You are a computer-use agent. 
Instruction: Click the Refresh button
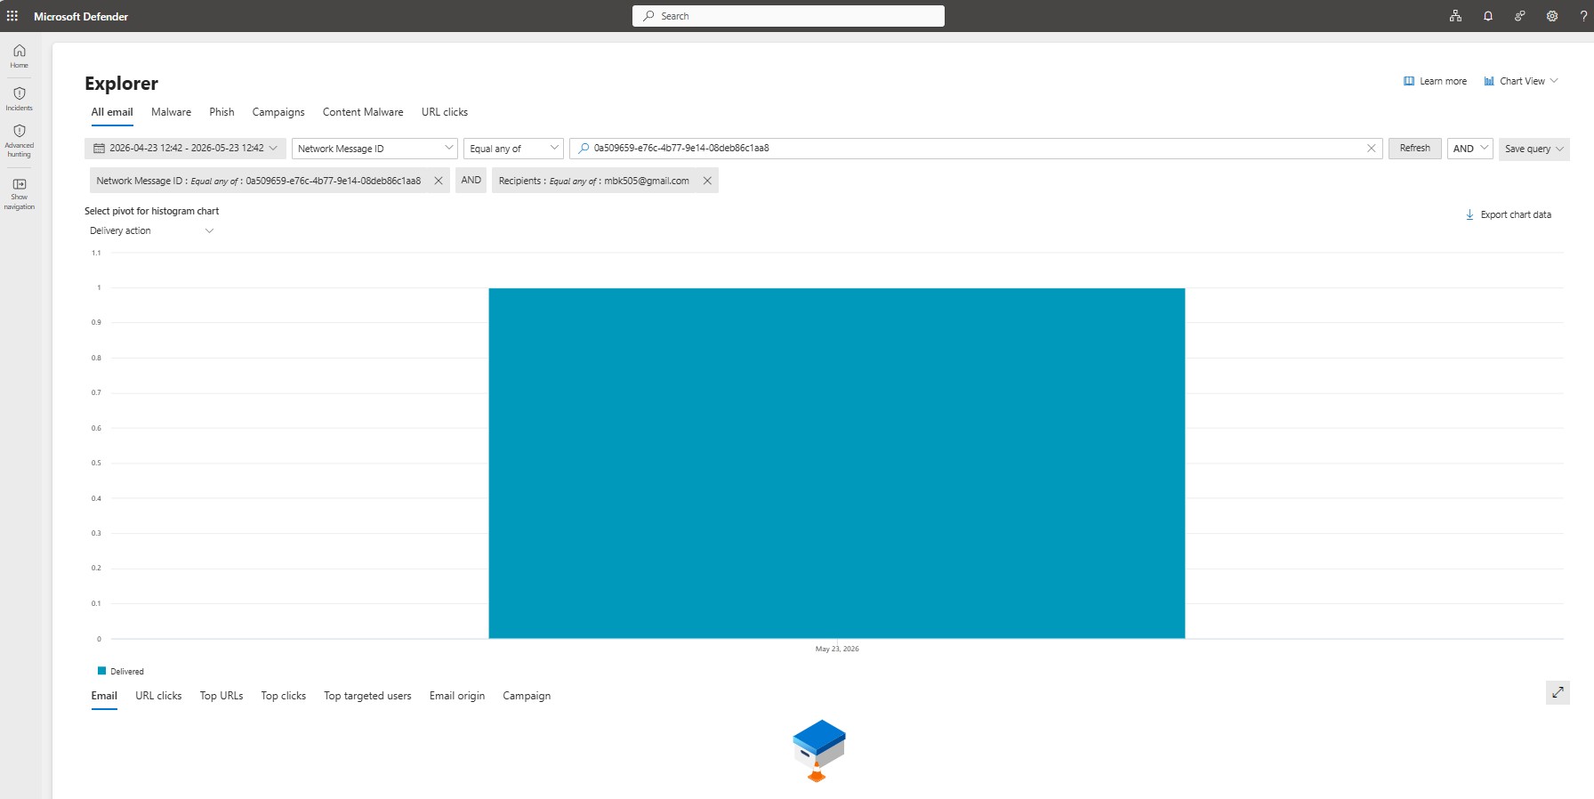coord(1414,149)
